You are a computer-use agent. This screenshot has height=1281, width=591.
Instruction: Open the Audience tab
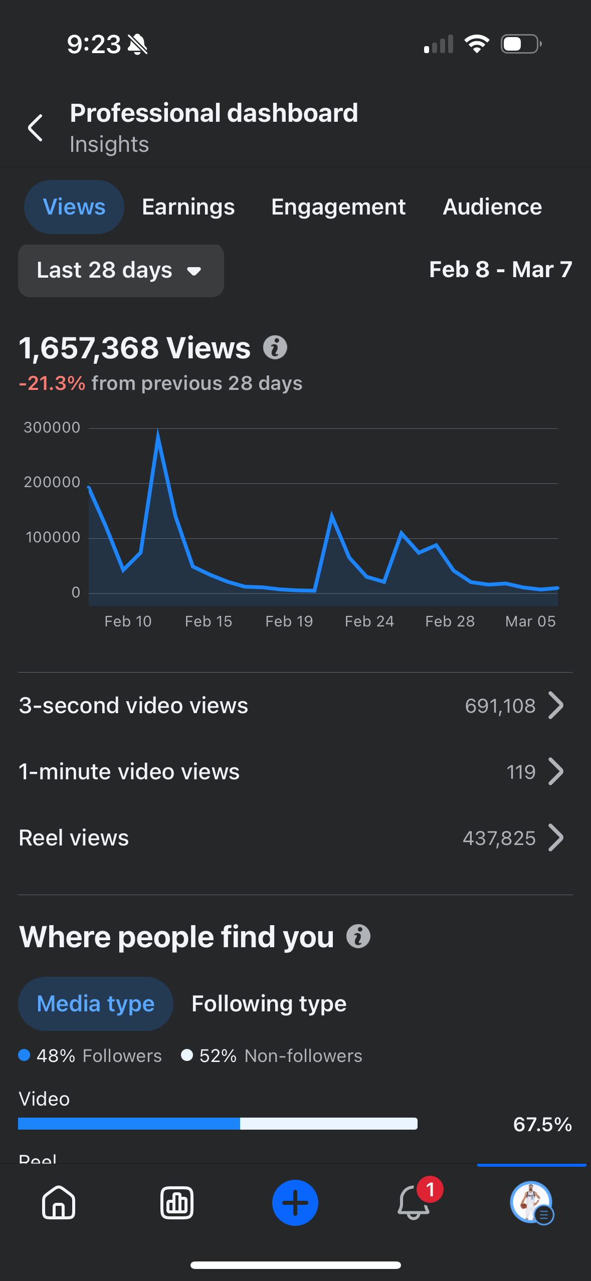492,207
